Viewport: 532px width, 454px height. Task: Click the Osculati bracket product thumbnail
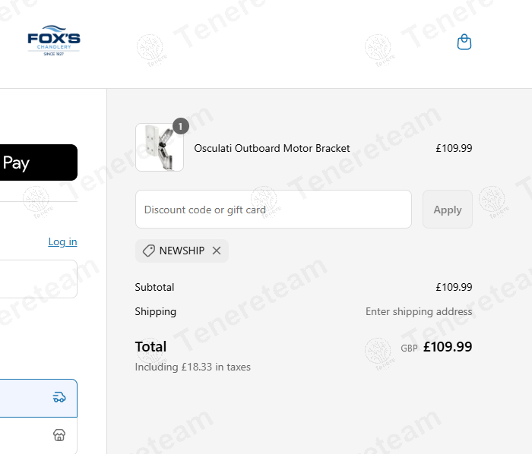pos(159,147)
